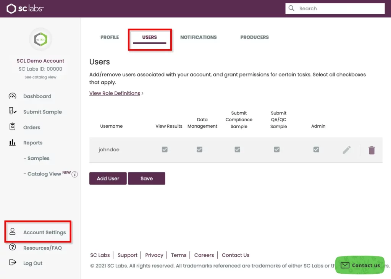391x279 pixels.
Task: Delete johndoe using the trash icon
Action: pos(372,150)
